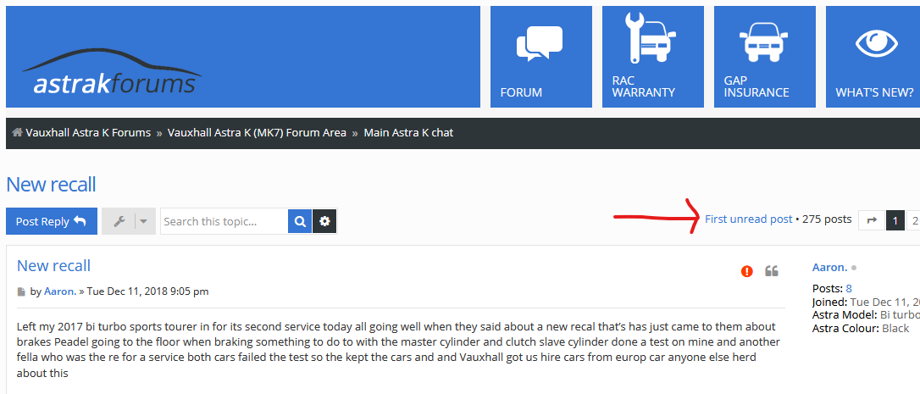This screenshot has height=394, width=920.
Task: Select page 1 in pagination
Action: point(895,220)
